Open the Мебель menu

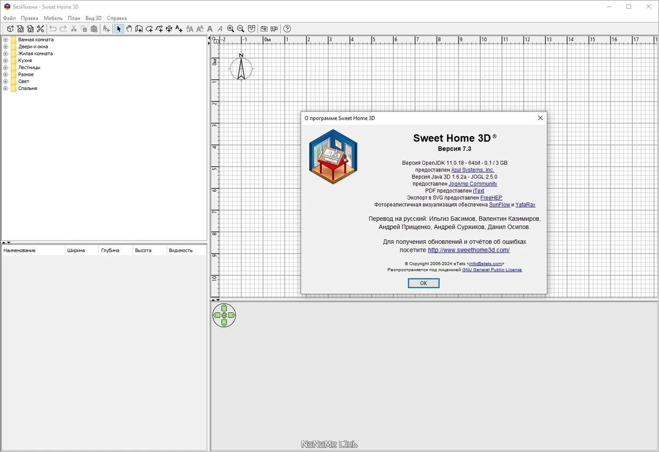(x=53, y=18)
